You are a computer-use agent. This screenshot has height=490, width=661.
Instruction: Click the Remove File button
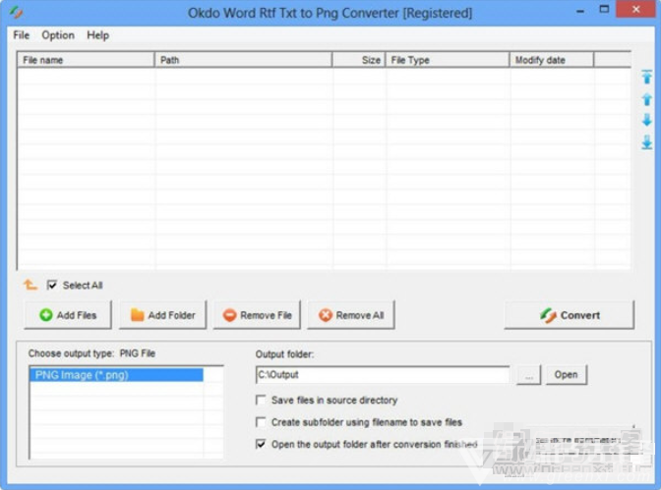coord(257,315)
